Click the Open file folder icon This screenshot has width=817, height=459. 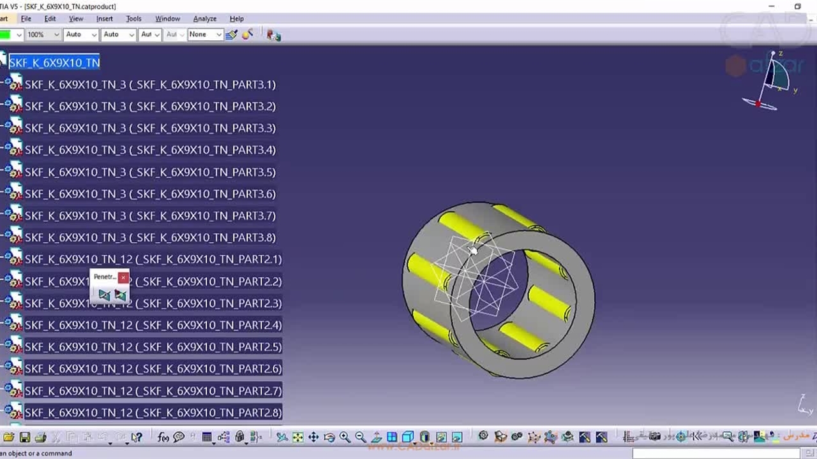click(8, 437)
